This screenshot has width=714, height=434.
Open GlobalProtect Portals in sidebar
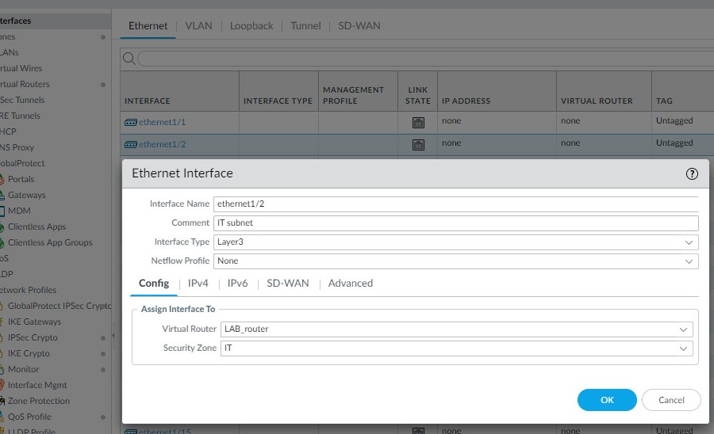pyautogui.click(x=21, y=179)
